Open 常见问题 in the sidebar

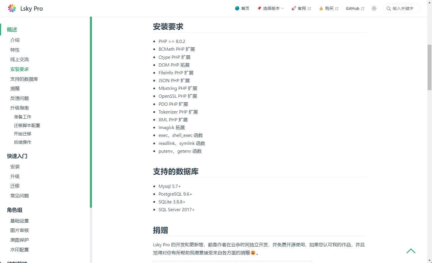[x=20, y=196]
